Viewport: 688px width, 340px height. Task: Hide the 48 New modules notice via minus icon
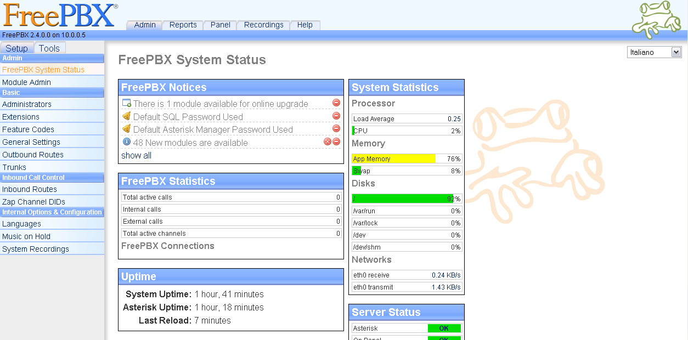pos(336,141)
